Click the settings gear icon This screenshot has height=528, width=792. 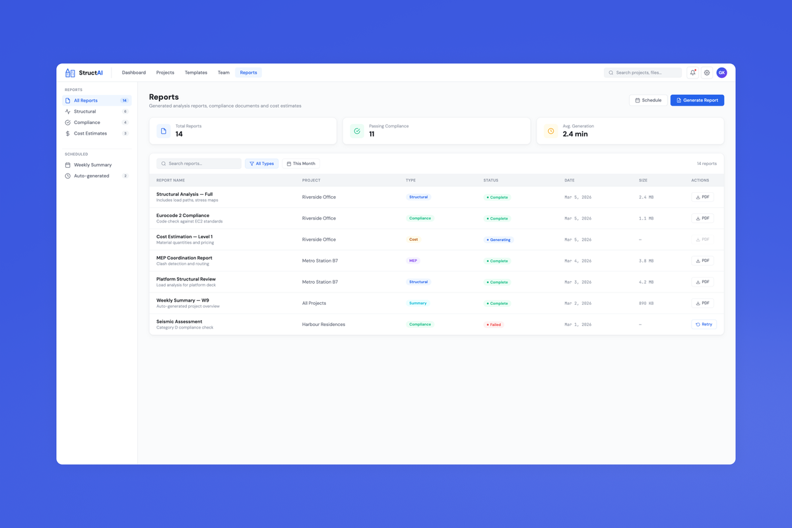[706, 73]
